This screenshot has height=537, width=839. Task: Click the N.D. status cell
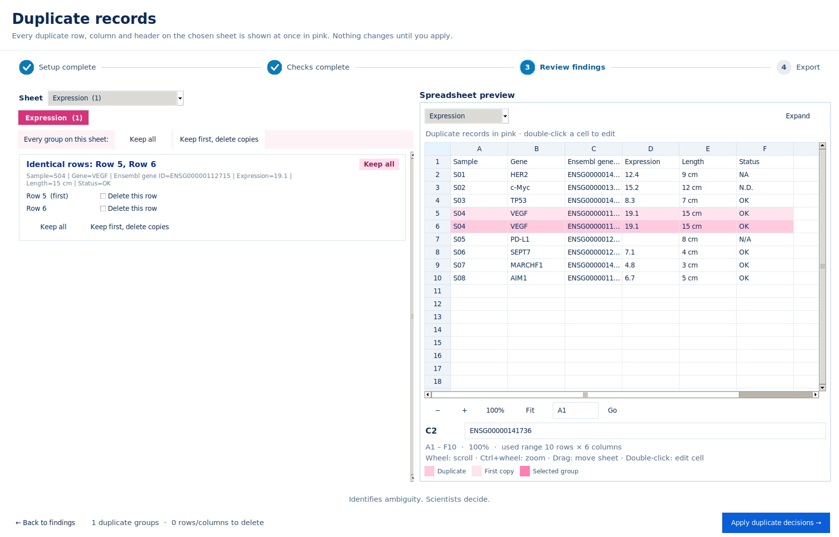pos(765,187)
